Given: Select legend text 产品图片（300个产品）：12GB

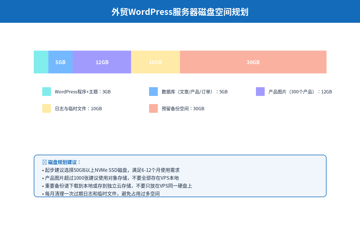Looking at the screenshot, I should 300,92.
